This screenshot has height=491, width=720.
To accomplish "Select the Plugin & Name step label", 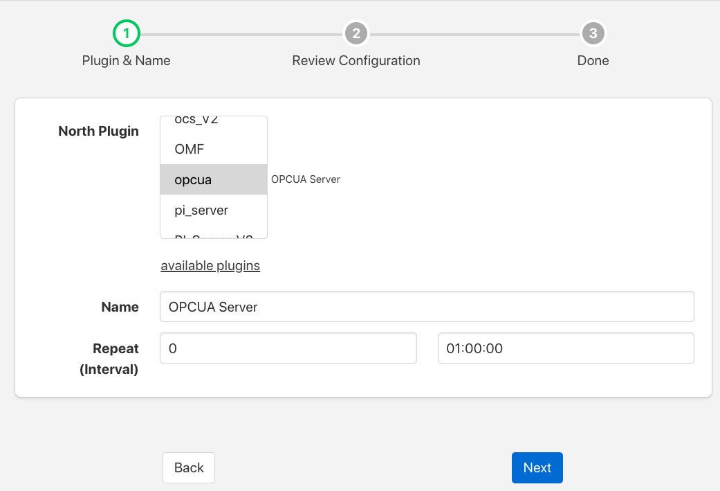I will (x=126, y=61).
